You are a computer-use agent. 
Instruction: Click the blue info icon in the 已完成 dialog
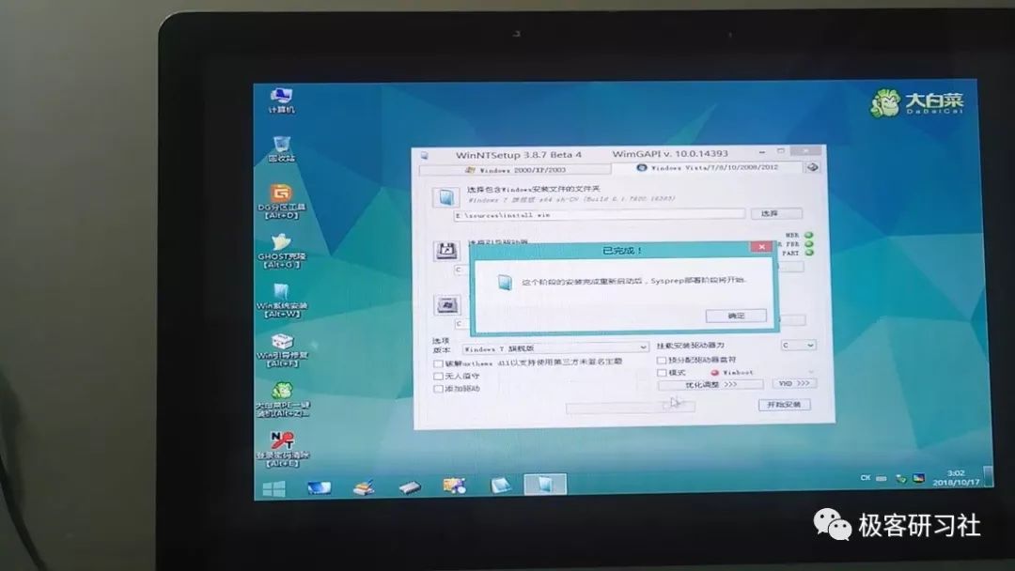point(505,282)
